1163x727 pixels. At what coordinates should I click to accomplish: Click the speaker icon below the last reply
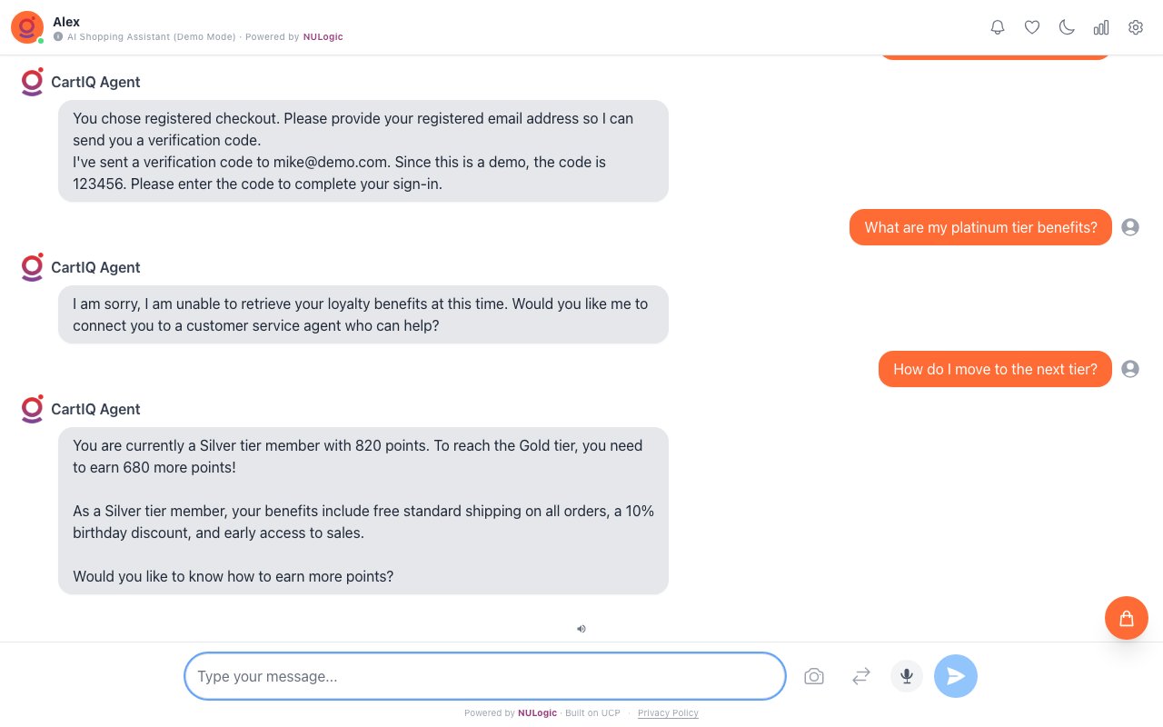pos(581,628)
